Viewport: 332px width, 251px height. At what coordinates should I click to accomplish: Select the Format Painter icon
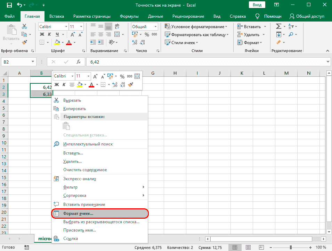tap(24, 42)
